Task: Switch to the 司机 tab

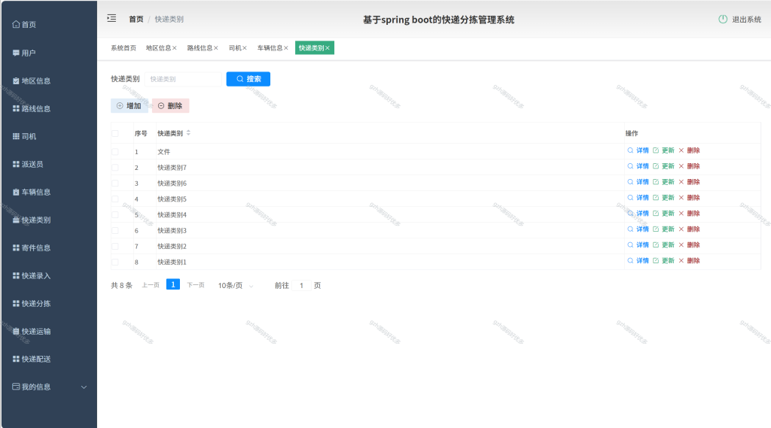Action: [x=235, y=48]
